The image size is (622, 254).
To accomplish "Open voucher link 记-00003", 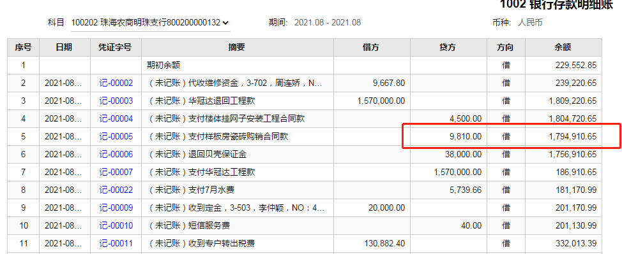I will click(x=116, y=101).
